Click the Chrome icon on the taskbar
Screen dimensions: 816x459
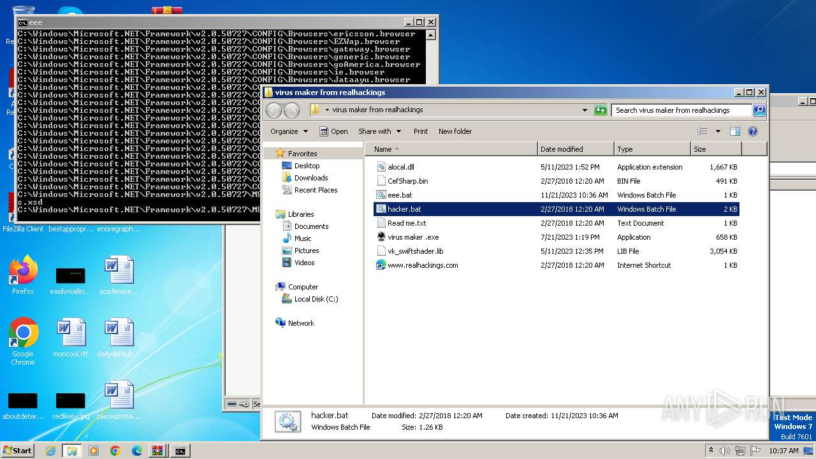(x=115, y=451)
